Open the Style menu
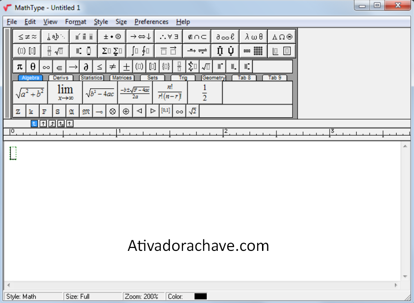Screen dimensions: 414x303 (101, 22)
